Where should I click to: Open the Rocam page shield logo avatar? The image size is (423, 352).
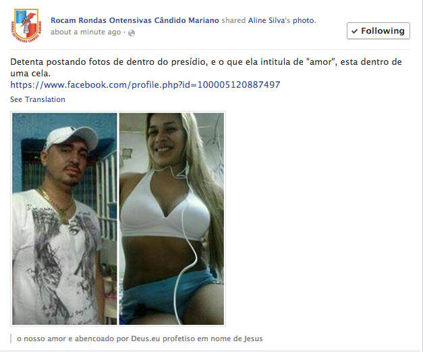coord(26,26)
